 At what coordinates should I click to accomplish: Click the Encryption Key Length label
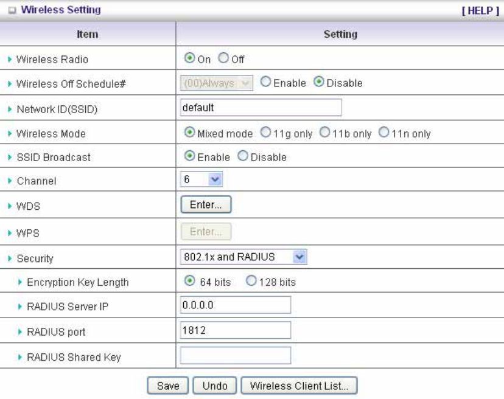(x=78, y=282)
